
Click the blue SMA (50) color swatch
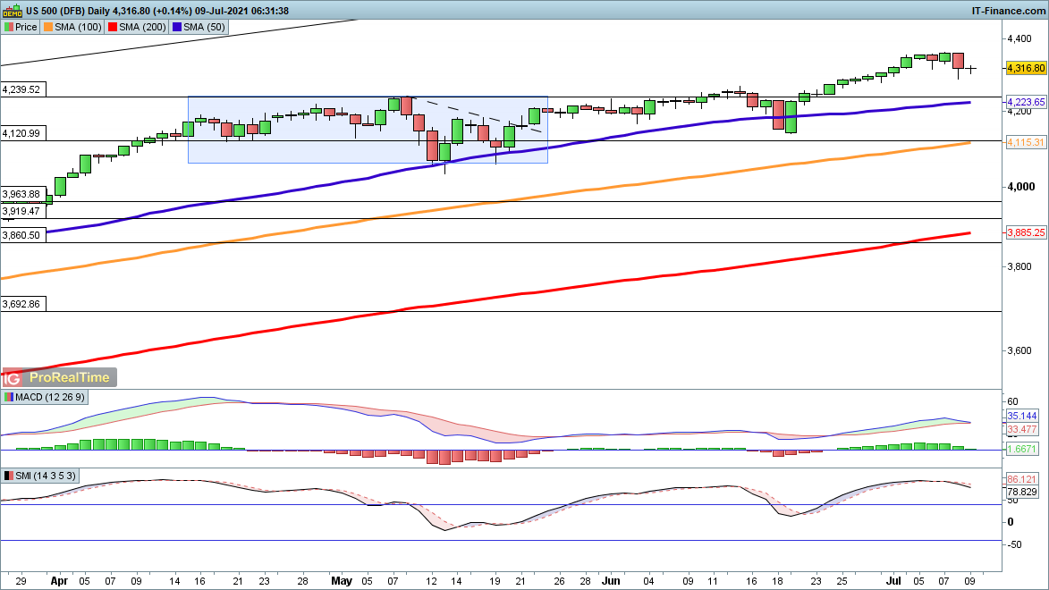click(178, 27)
